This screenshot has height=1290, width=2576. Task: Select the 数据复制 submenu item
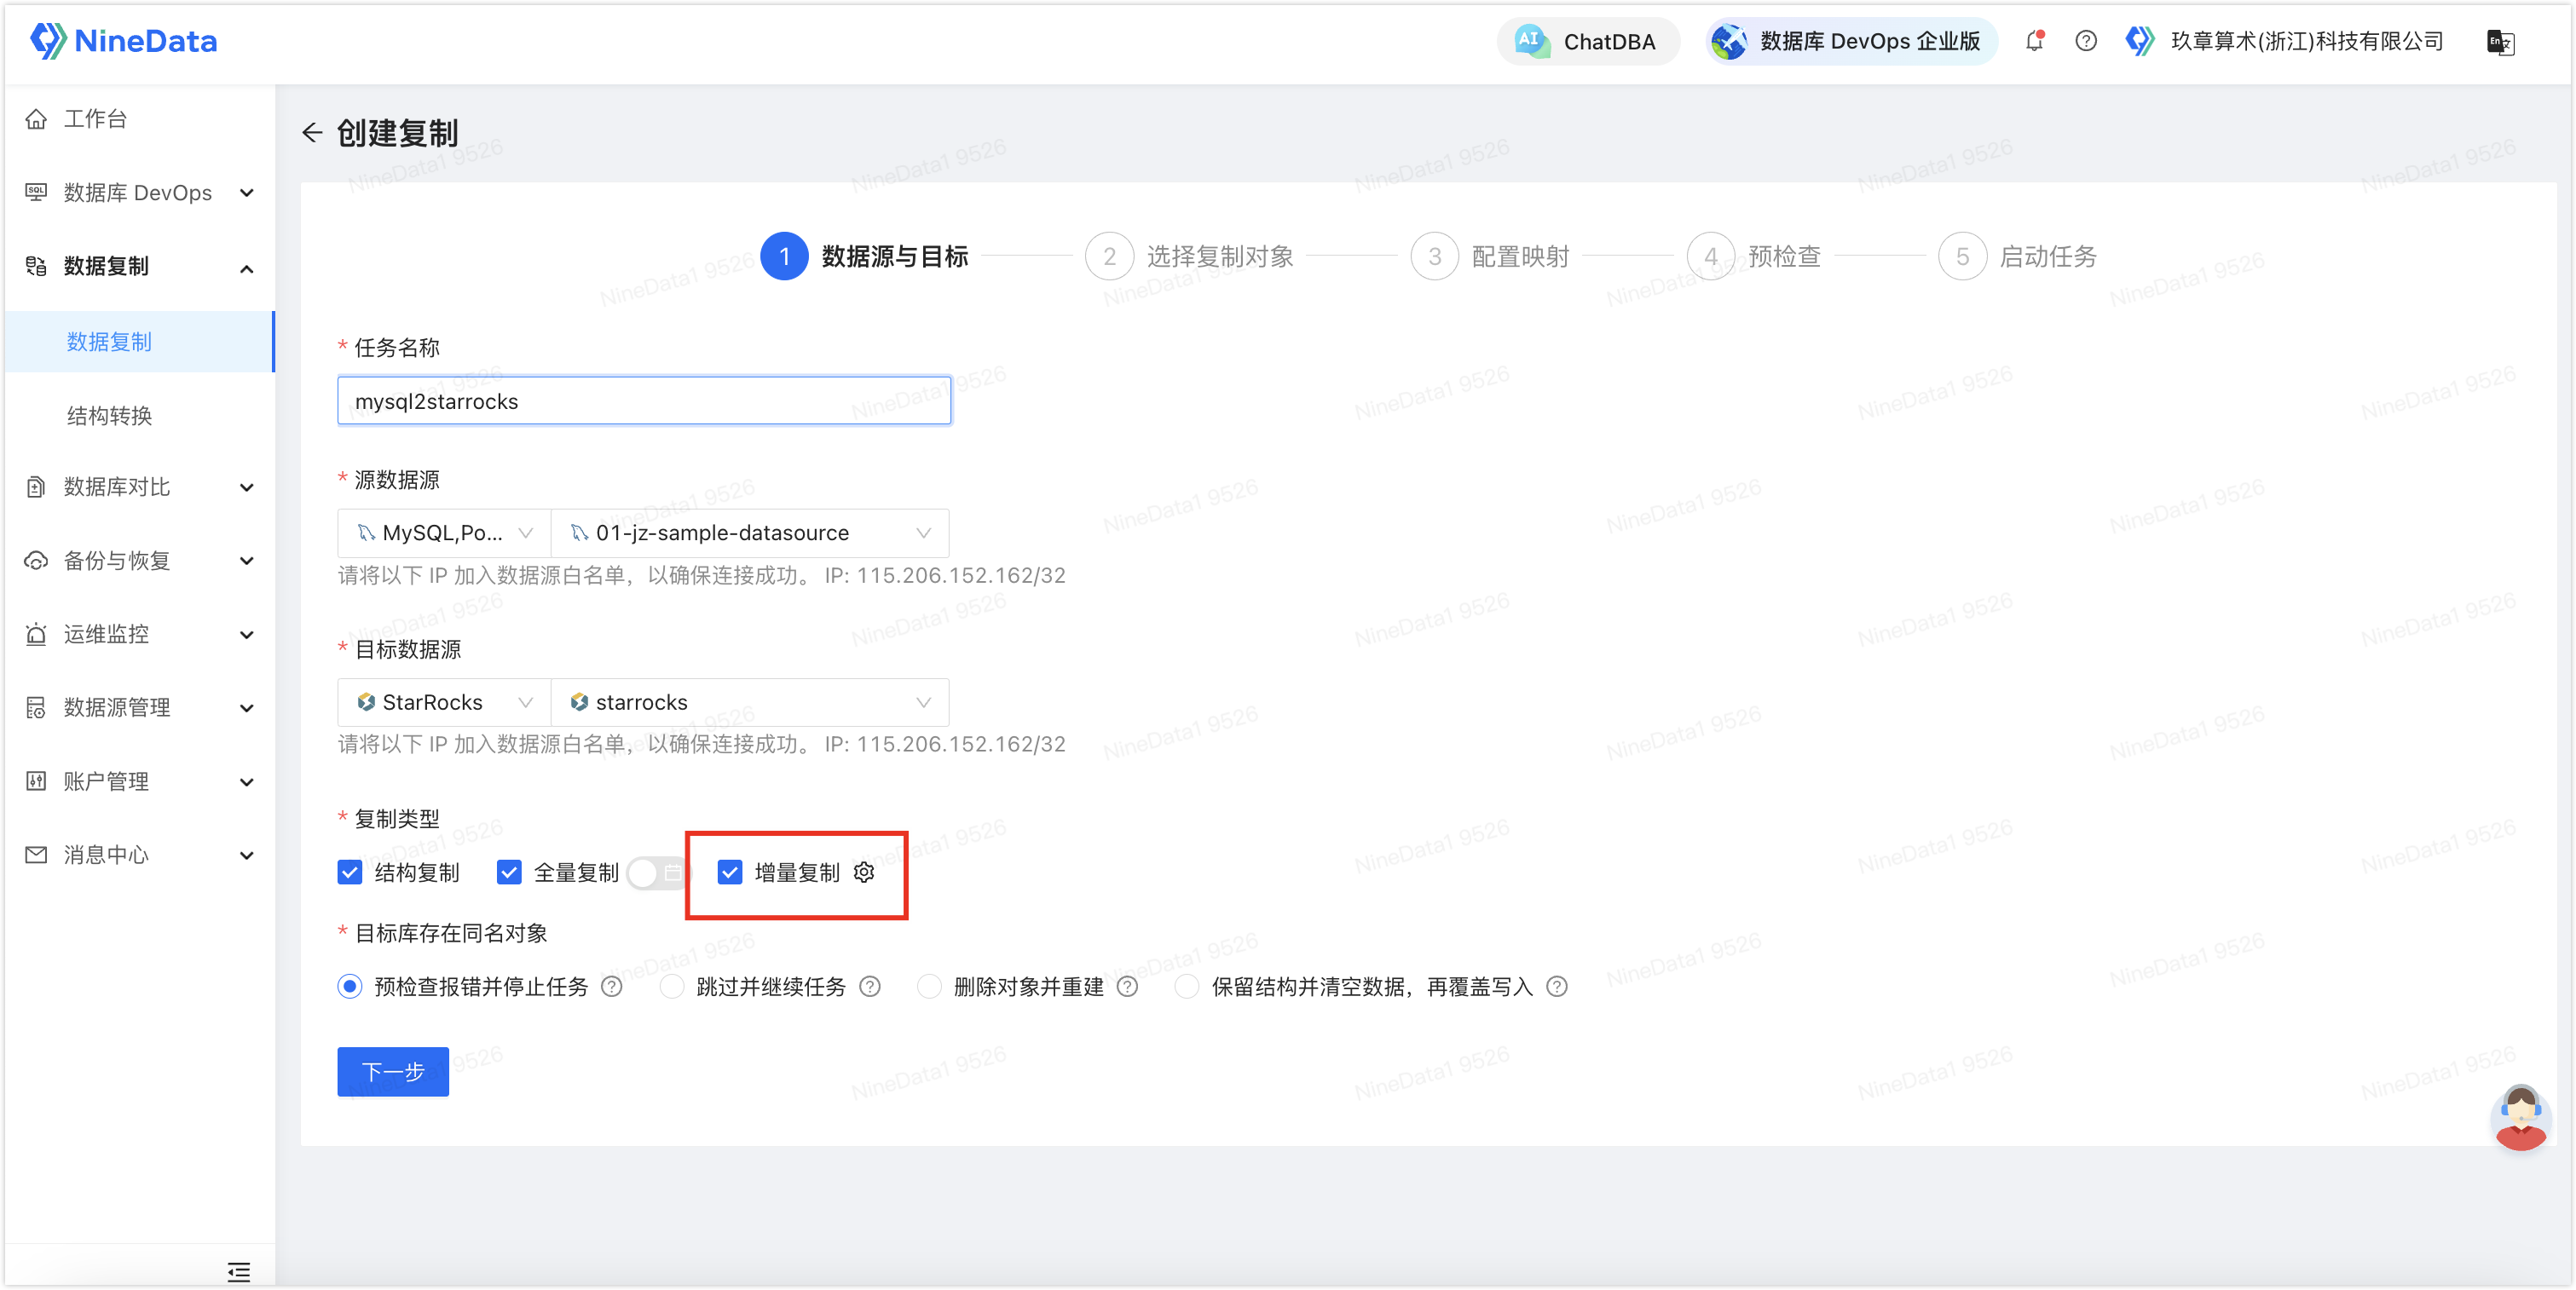139,342
